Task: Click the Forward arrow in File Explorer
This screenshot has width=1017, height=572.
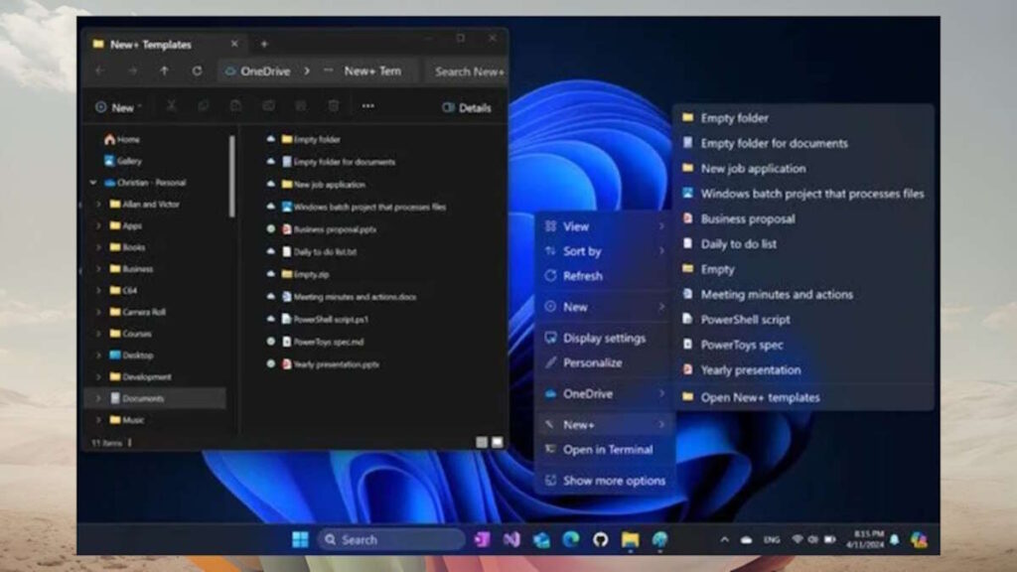Action: coord(132,71)
